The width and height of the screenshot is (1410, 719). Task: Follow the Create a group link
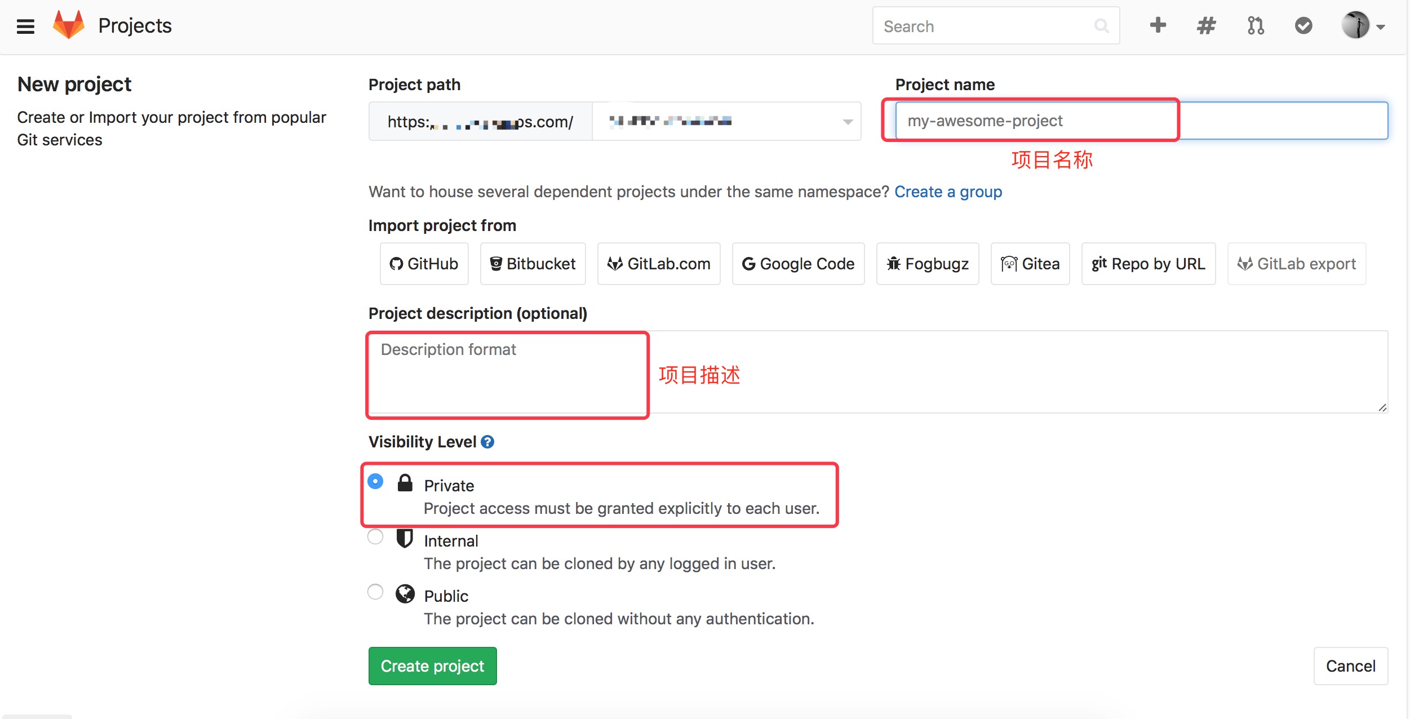(948, 192)
